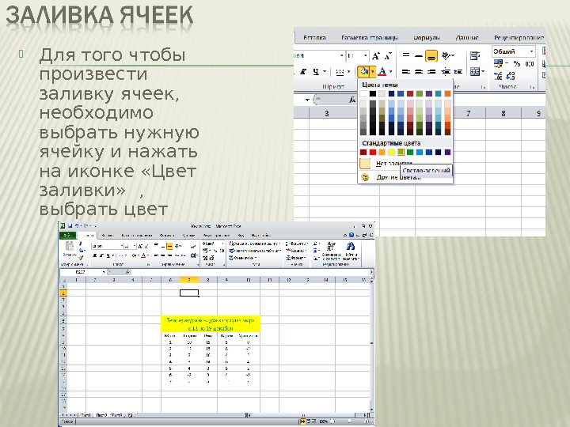Pick the highlighted light-green standard color swatch
Image resolution: width=570 pixels, height=427 pixels.
point(401,152)
